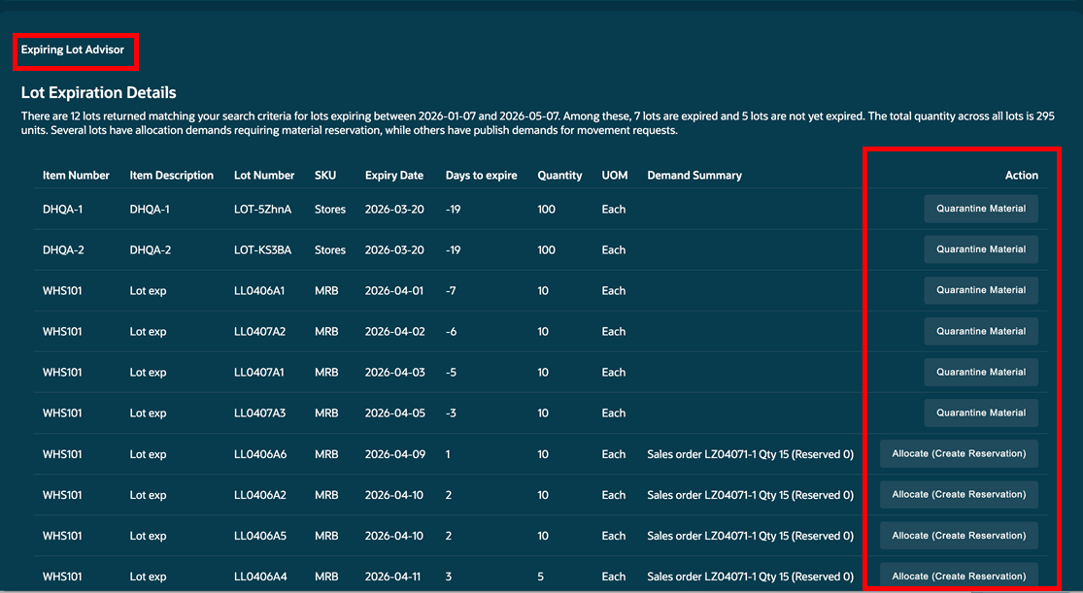Click lot number LL0406A5
1083x593 pixels.
260,536
